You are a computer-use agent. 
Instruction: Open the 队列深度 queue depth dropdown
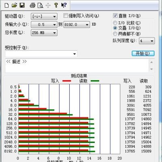tap(147, 41)
